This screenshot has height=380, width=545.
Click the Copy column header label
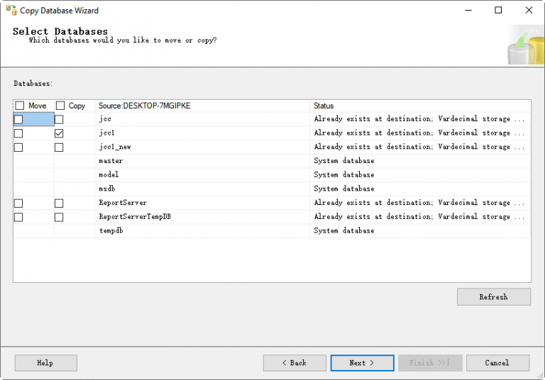pyautogui.click(x=77, y=106)
